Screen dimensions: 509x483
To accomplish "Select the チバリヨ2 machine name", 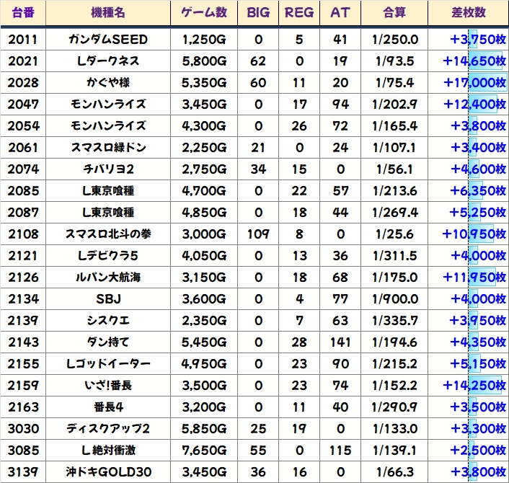I will [x=108, y=169].
